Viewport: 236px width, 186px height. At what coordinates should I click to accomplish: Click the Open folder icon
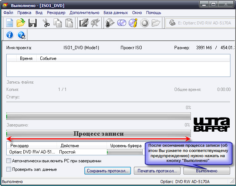pos(21,23)
